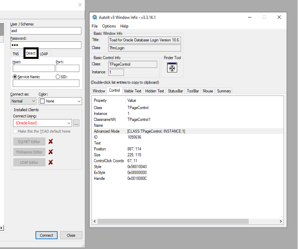Click the Service Name text input field

tap(46, 83)
